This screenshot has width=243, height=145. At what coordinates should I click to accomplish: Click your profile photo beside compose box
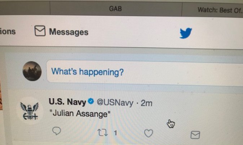click(32, 71)
